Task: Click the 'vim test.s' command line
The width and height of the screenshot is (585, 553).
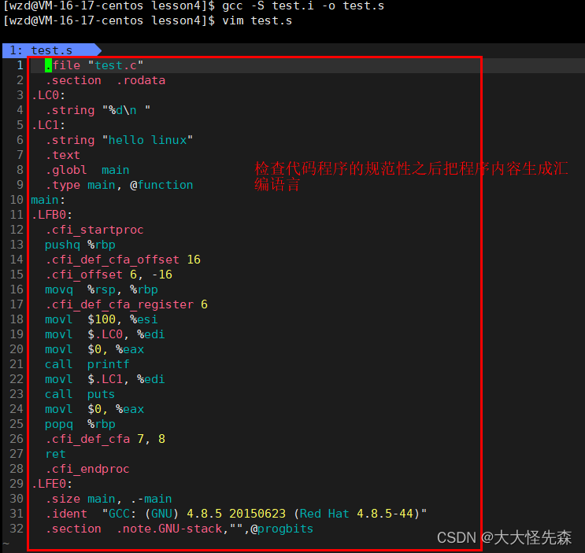Action: (x=257, y=20)
